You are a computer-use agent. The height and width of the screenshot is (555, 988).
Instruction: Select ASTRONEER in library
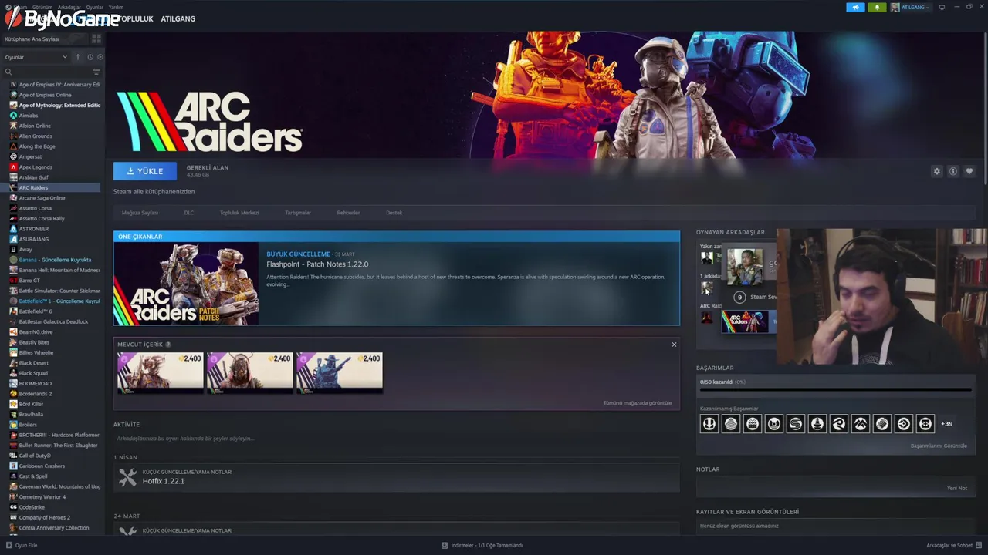click(x=34, y=229)
